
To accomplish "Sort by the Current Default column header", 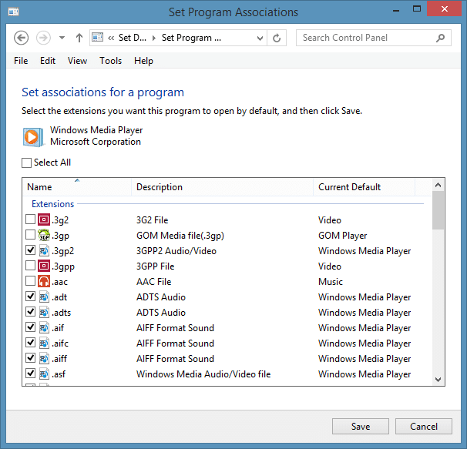I will [364, 187].
